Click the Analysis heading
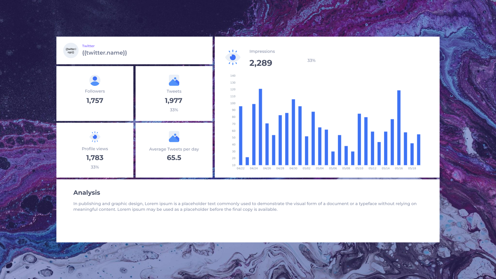This screenshot has height=279, width=496. click(87, 193)
